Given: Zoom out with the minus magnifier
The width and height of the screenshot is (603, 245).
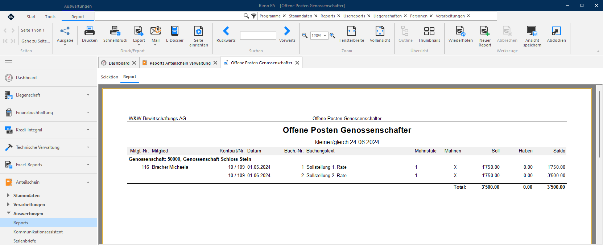Looking at the screenshot, I should point(305,36).
